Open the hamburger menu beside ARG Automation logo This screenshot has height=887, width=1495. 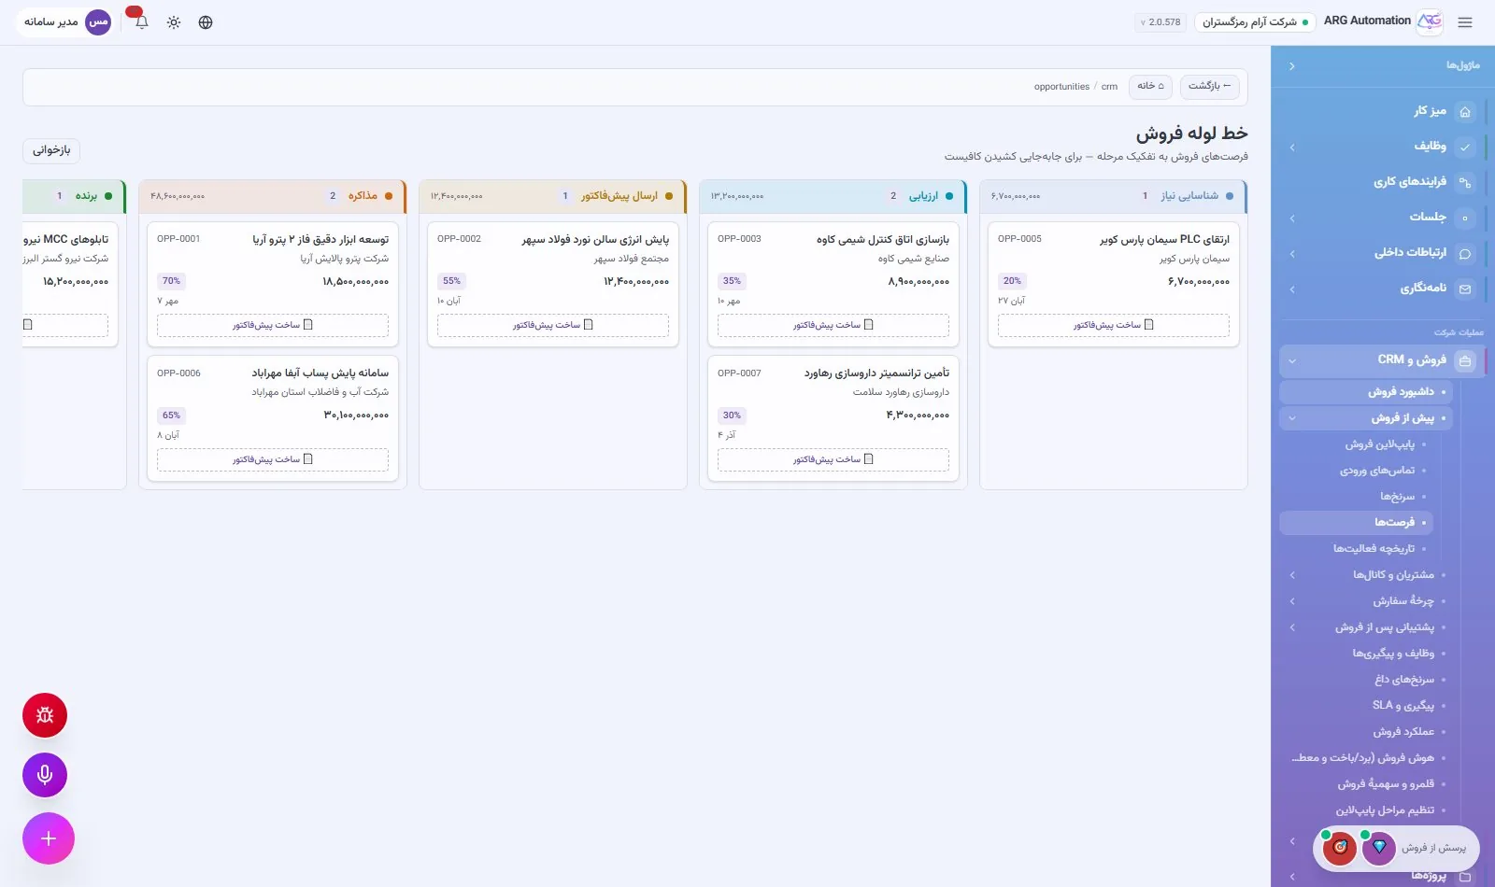coord(1464,22)
